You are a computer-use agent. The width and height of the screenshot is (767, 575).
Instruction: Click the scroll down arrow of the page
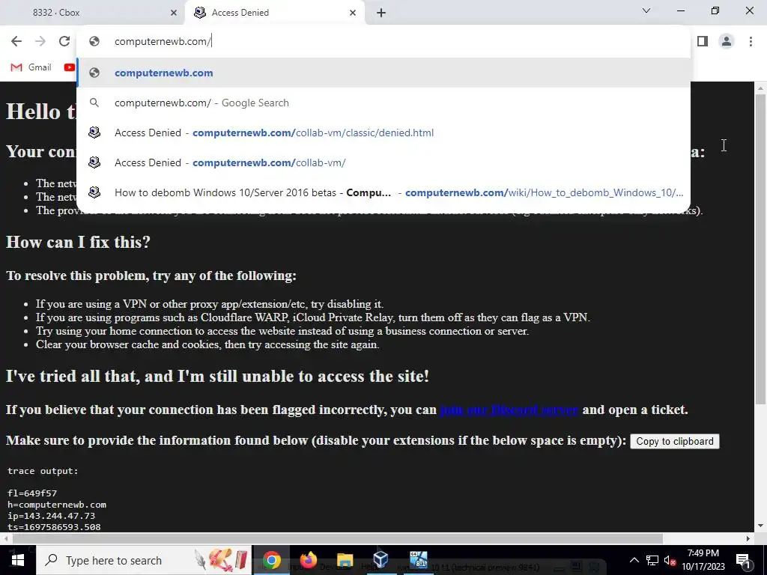[x=760, y=526]
